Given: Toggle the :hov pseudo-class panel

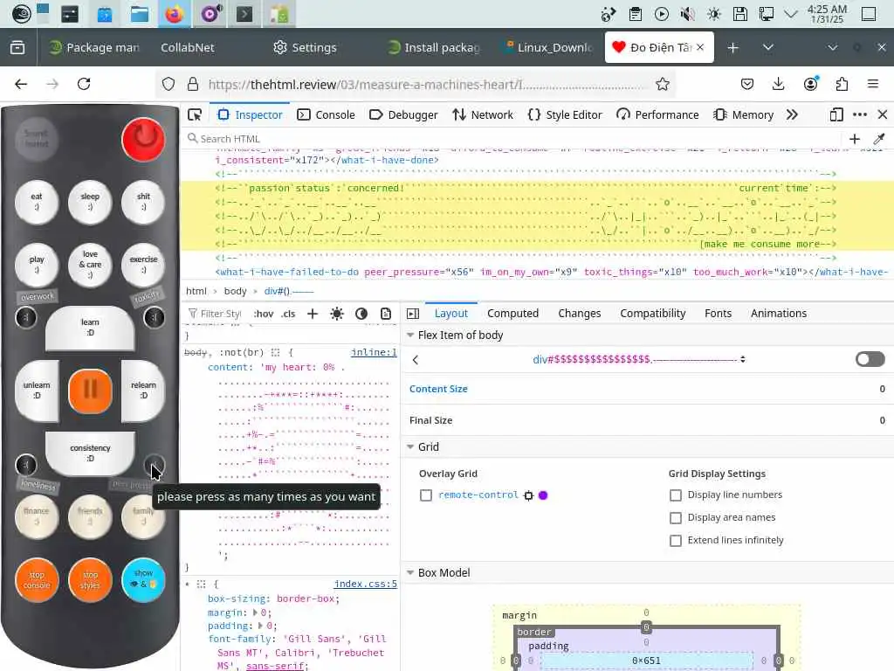Looking at the screenshot, I should (x=264, y=314).
